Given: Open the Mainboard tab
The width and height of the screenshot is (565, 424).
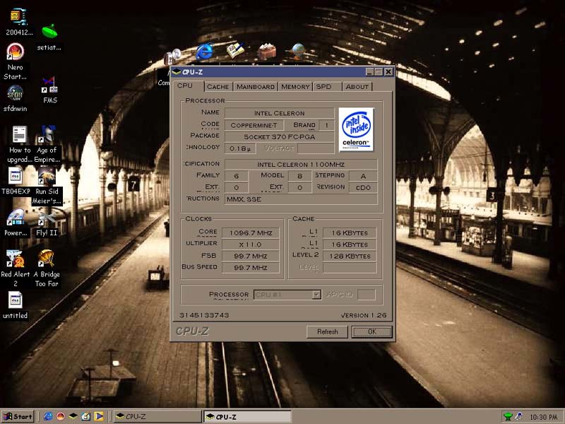Looking at the screenshot, I should (255, 86).
